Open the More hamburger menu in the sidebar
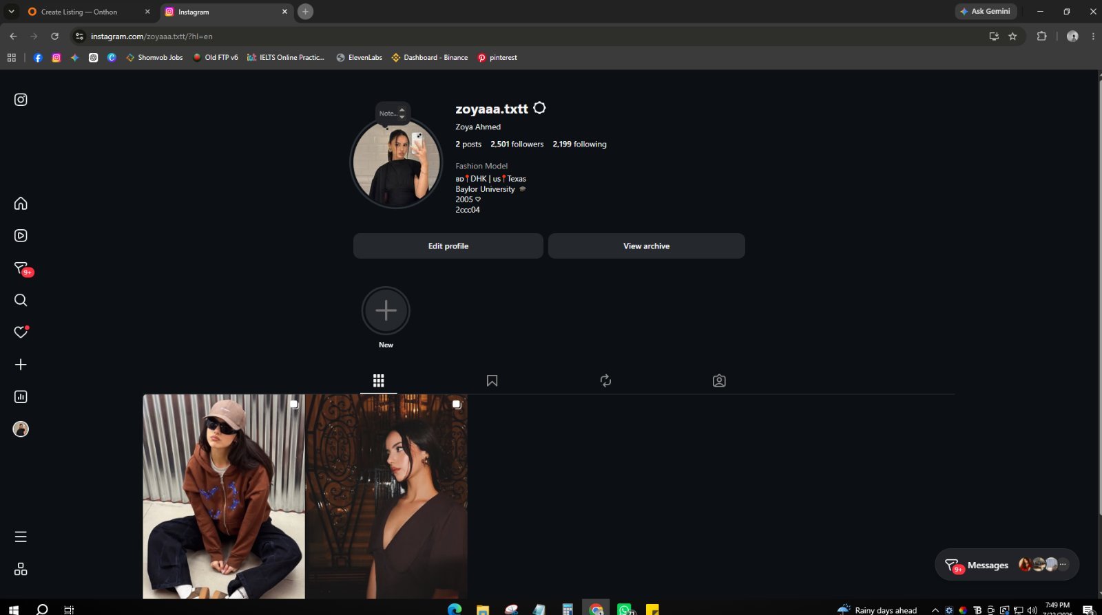 pos(21,537)
